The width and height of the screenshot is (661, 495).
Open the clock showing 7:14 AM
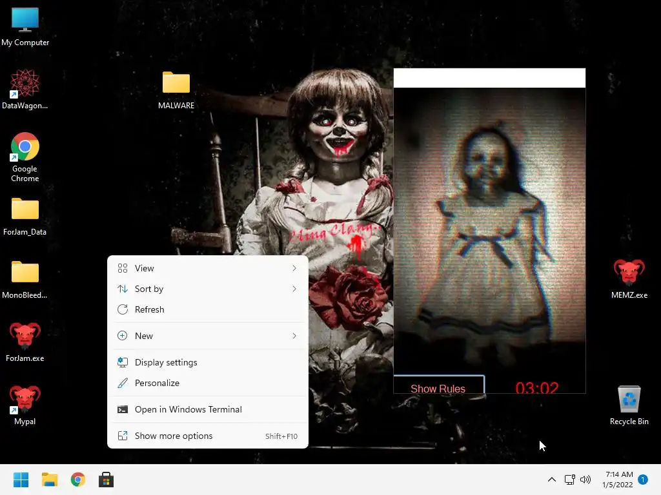tap(618, 480)
